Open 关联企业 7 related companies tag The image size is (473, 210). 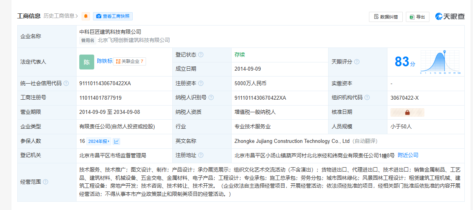coord(130,61)
